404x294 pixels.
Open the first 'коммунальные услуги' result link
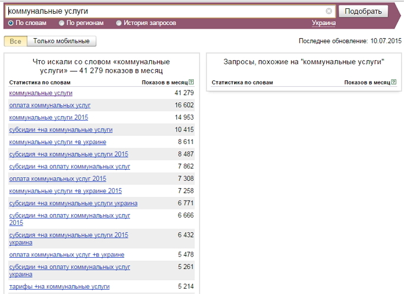40,93
